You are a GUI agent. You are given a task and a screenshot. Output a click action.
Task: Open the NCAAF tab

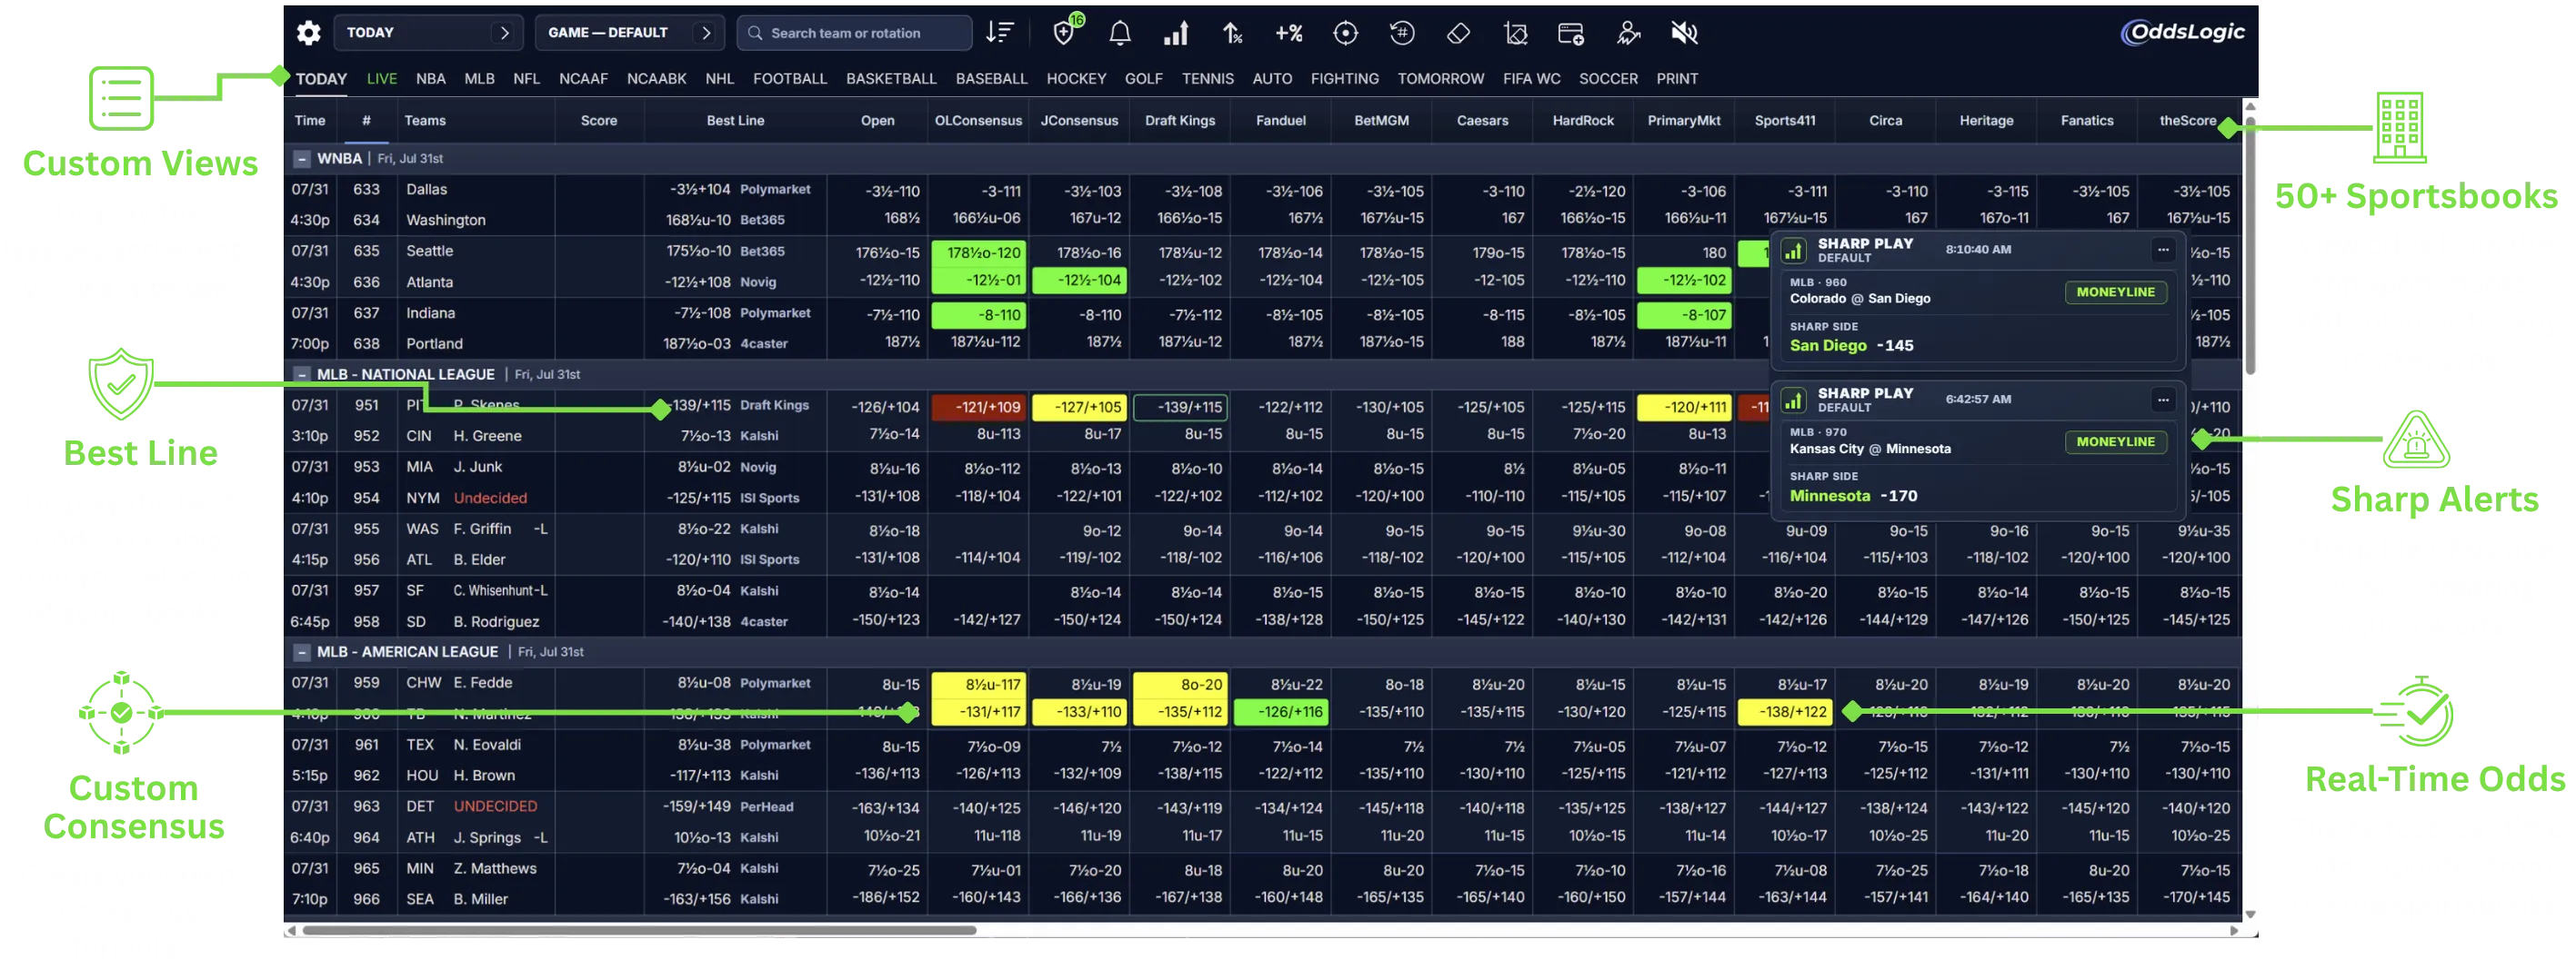coord(583,79)
